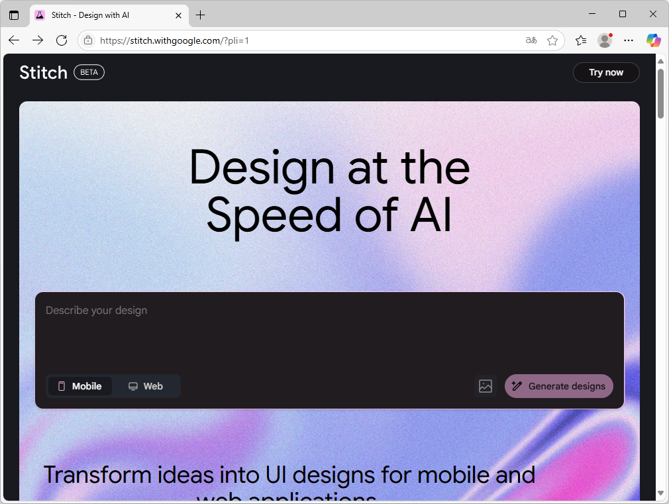
Task: Click the Try now button
Action: (605, 72)
